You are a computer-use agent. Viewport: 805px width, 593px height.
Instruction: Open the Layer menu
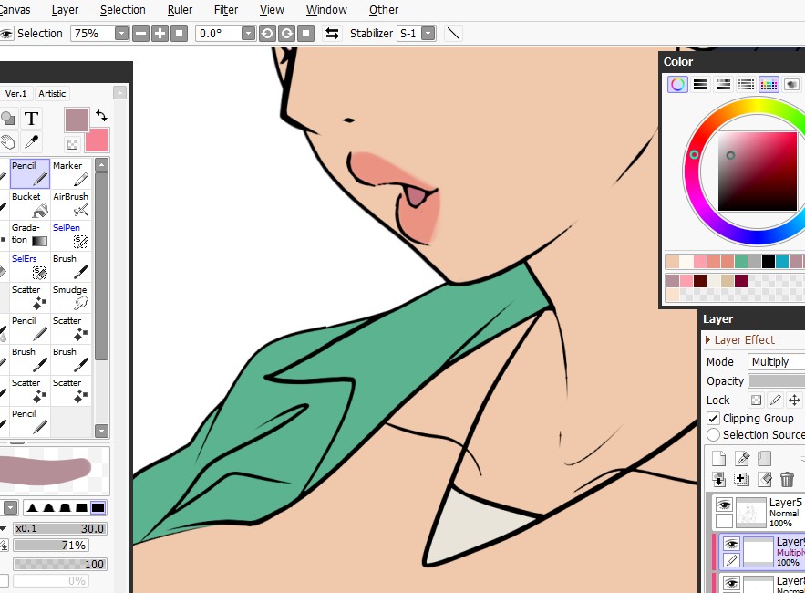pos(65,10)
